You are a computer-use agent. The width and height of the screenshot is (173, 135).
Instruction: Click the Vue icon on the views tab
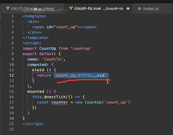point(7,8)
